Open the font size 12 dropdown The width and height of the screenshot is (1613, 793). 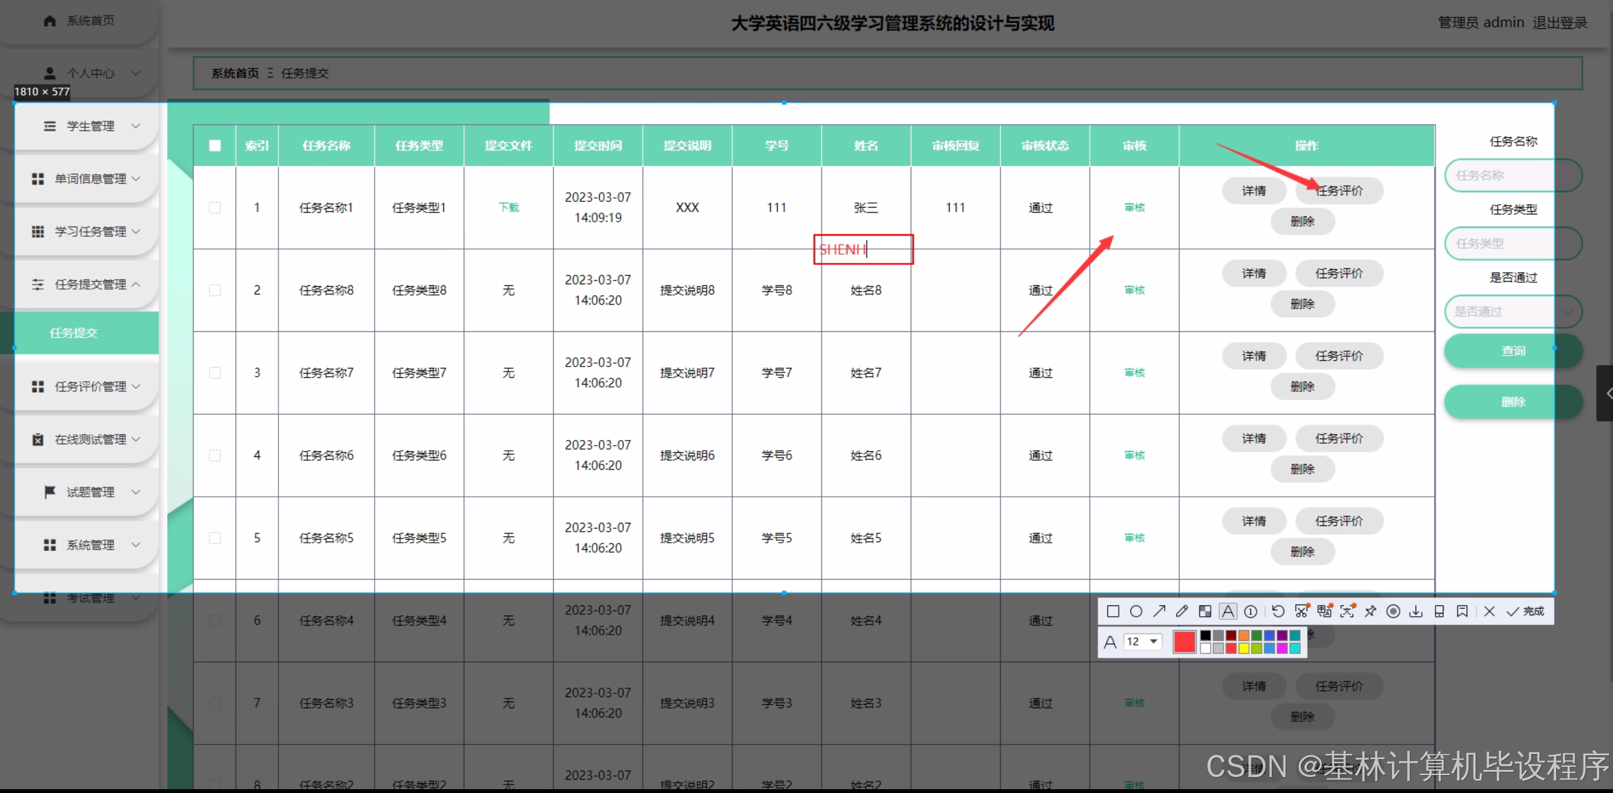1143,642
